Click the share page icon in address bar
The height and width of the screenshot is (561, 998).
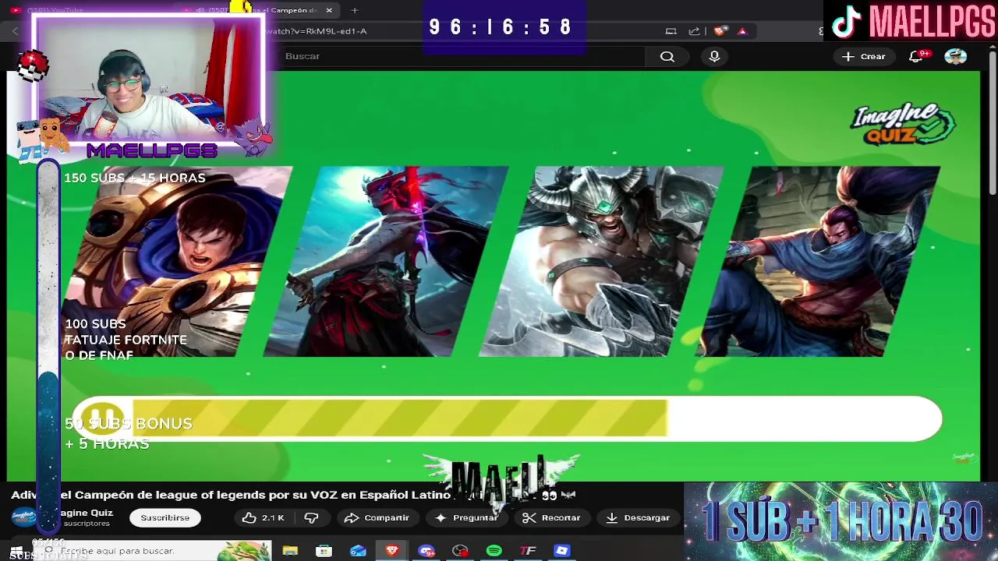pos(694,31)
